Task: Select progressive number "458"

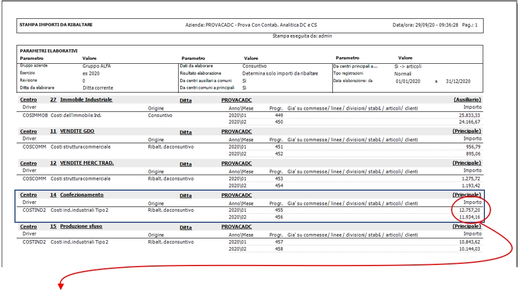Action: pos(279,249)
